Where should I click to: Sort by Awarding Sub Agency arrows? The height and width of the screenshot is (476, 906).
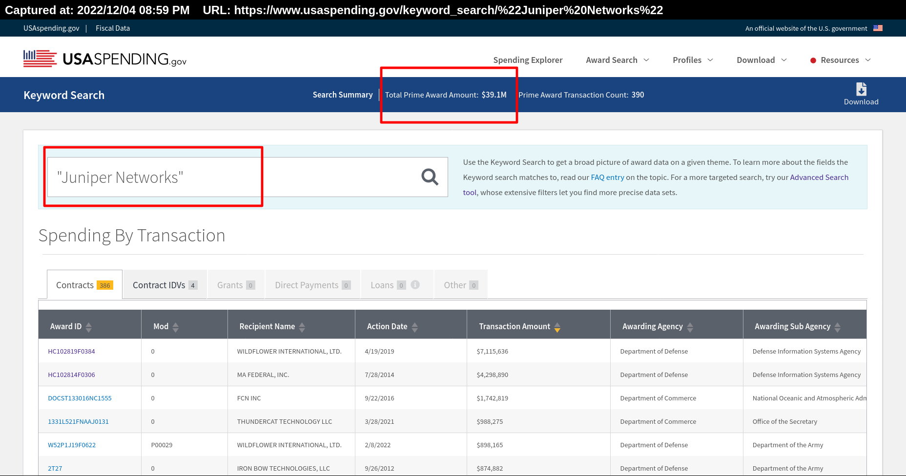(838, 327)
